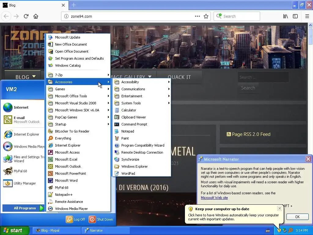Expand PopCap Games folder

point(78,117)
